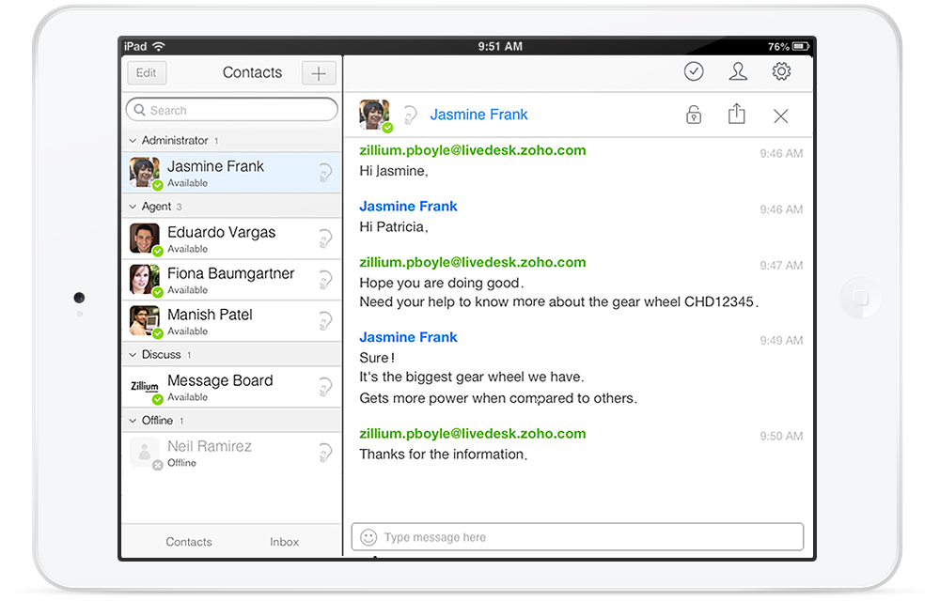Tap listen icon beside Jasmine Frank row
The width and height of the screenshot is (940, 601).
tap(325, 173)
